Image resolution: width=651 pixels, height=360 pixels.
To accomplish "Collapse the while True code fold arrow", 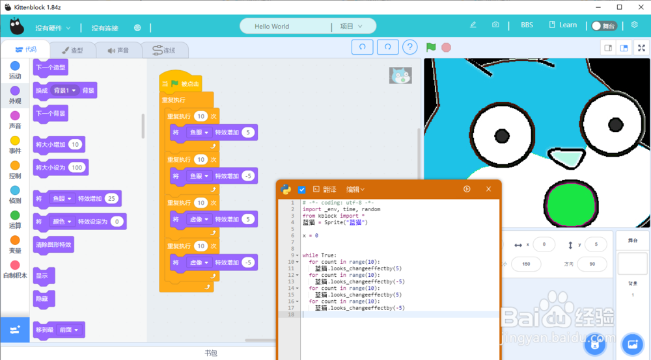I will [298, 255].
